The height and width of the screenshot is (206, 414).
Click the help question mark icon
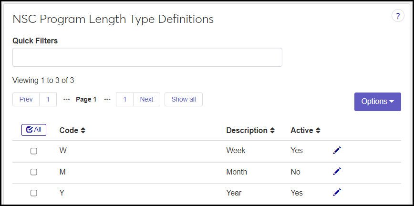[398, 16]
